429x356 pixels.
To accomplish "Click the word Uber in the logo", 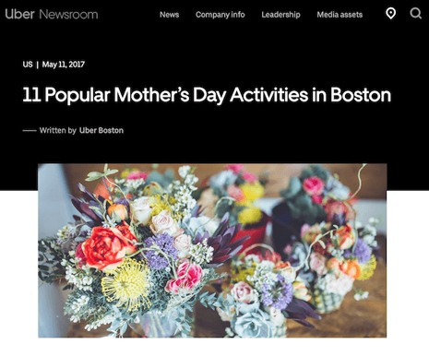I will pyautogui.click(x=19, y=15).
